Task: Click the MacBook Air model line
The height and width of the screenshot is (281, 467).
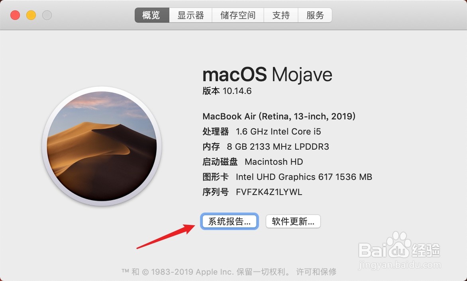Action: 279,116
